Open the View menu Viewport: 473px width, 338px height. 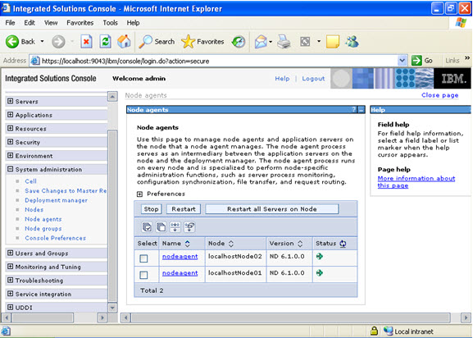(51, 23)
